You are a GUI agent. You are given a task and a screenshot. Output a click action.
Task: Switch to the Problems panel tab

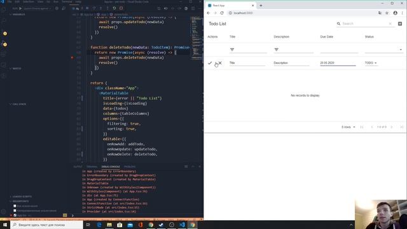[x=130, y=167]
